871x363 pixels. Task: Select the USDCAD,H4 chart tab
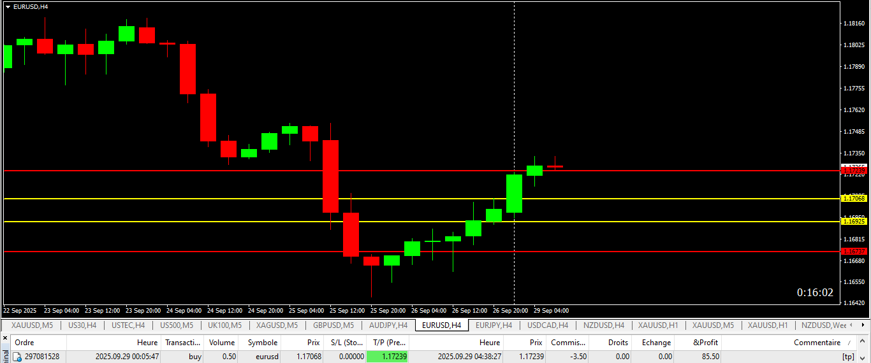[547, 325]
